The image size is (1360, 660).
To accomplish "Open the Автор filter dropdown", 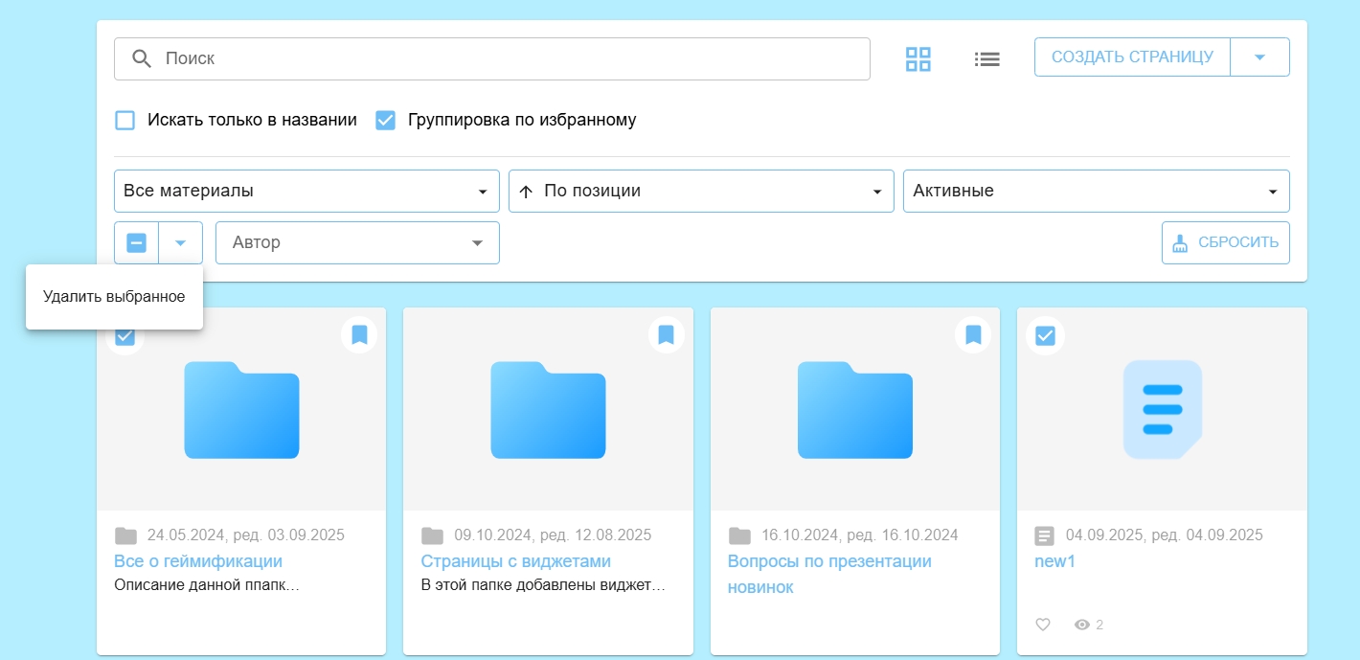I will click(x=357, y=243).
